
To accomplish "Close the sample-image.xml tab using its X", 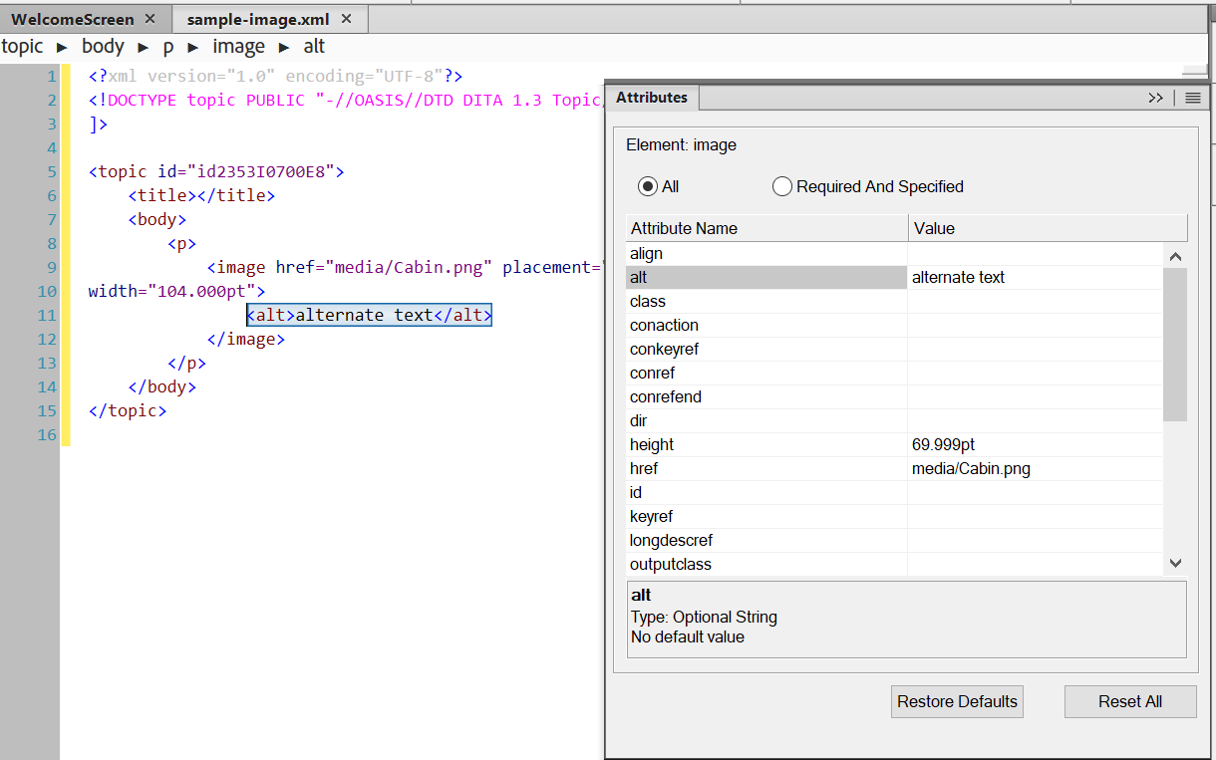I will pyautogui.click(x=346, y=19).
